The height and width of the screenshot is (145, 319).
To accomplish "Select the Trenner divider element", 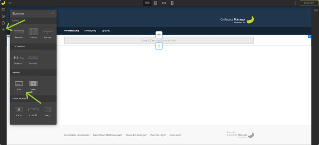I will click(x=48, y=34).
